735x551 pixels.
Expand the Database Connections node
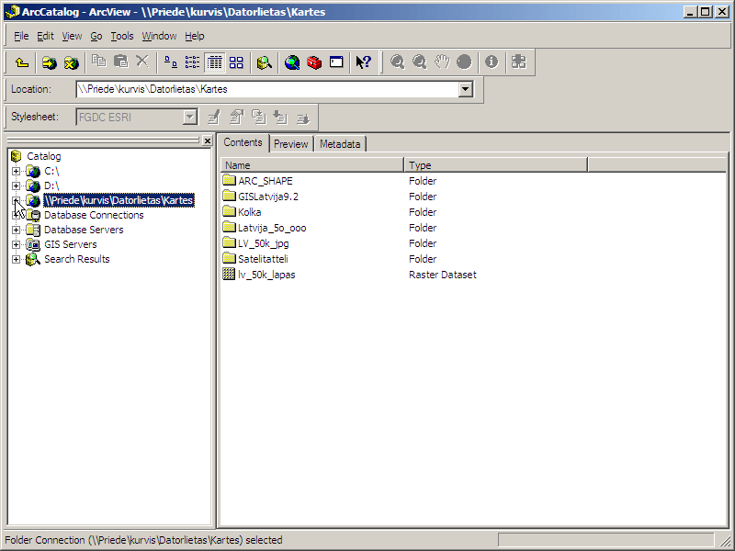coord(16,215)
